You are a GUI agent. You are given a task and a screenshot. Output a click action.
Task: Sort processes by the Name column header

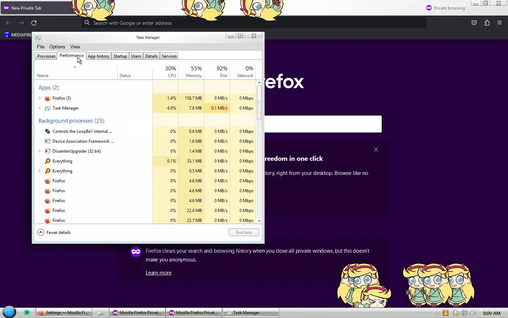76,72
